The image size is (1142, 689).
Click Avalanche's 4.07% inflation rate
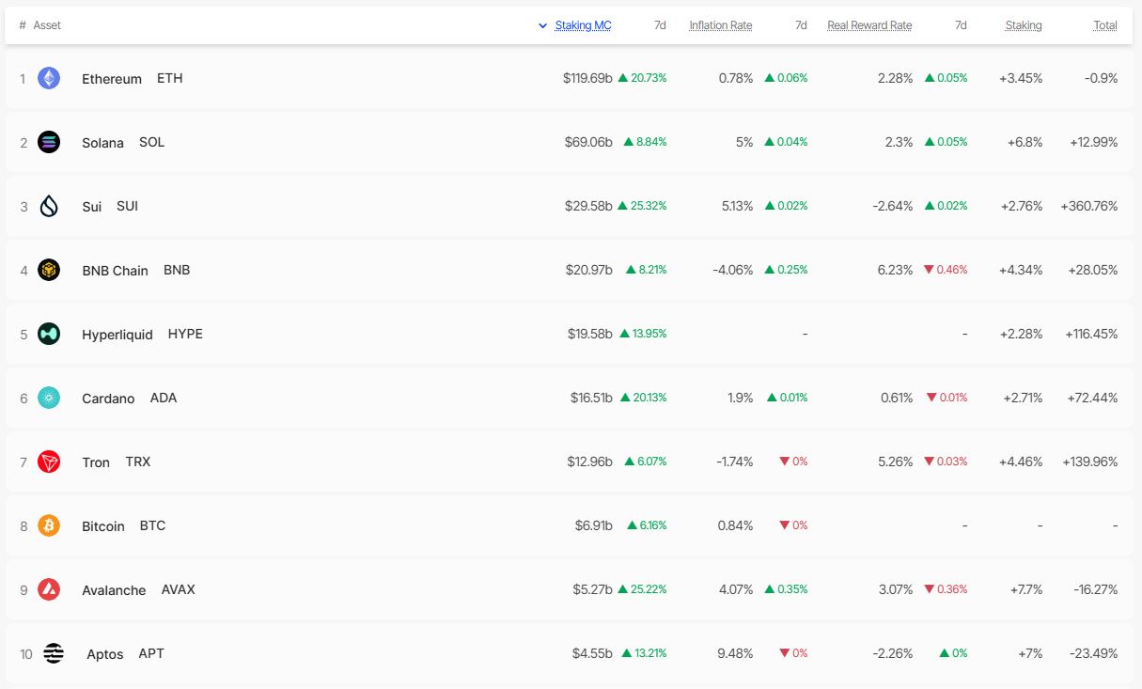[x=736, y=589]
